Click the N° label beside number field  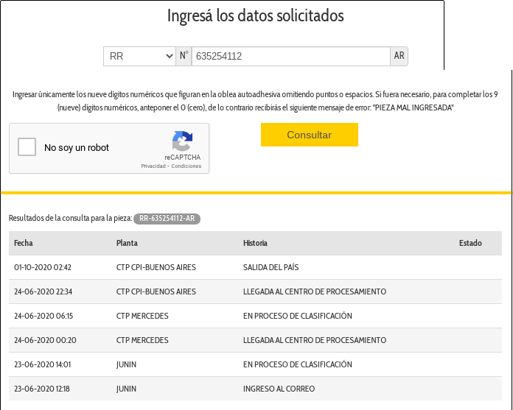184,56
